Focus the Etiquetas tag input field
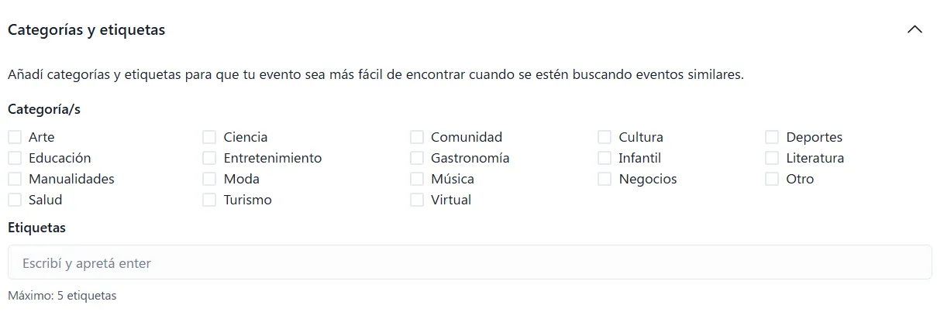Screen dimensions: 937x312 469,262
